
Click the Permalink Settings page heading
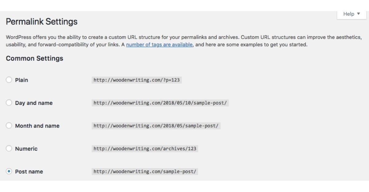(42, 22)
